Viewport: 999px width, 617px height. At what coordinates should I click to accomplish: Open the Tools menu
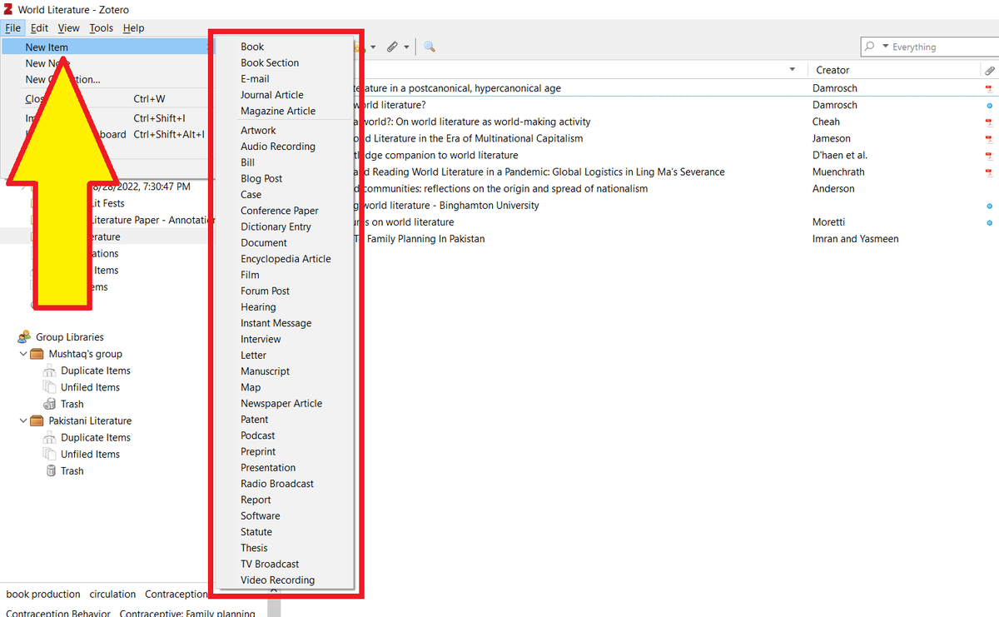[x=101, y=27]
